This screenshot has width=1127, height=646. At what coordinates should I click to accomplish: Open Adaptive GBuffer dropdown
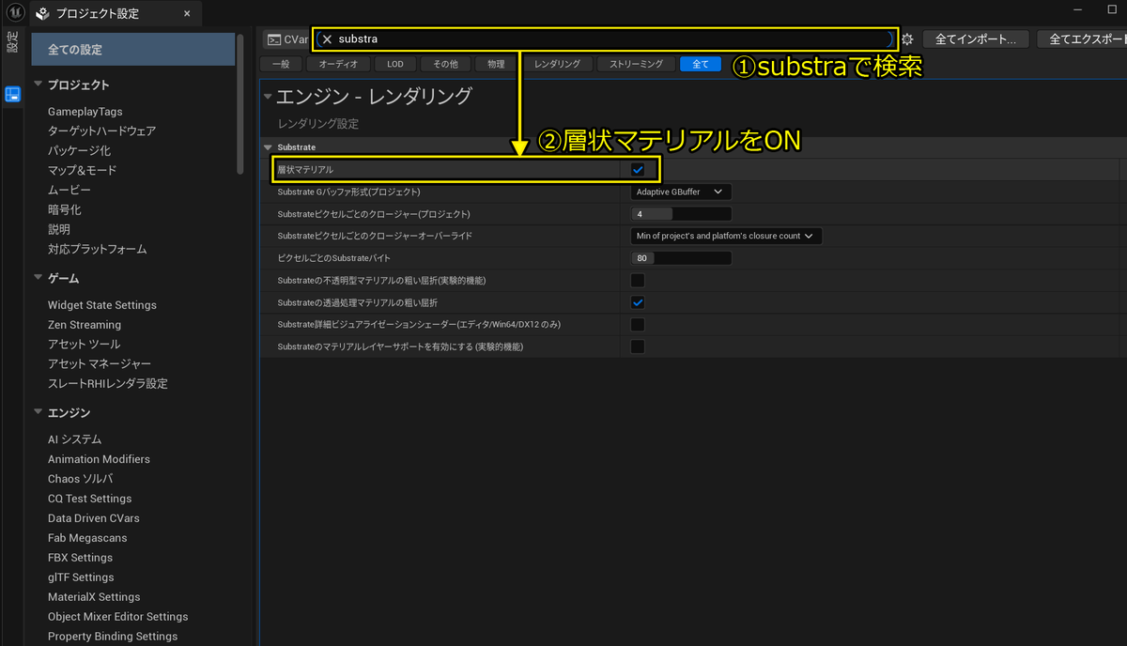681,192
